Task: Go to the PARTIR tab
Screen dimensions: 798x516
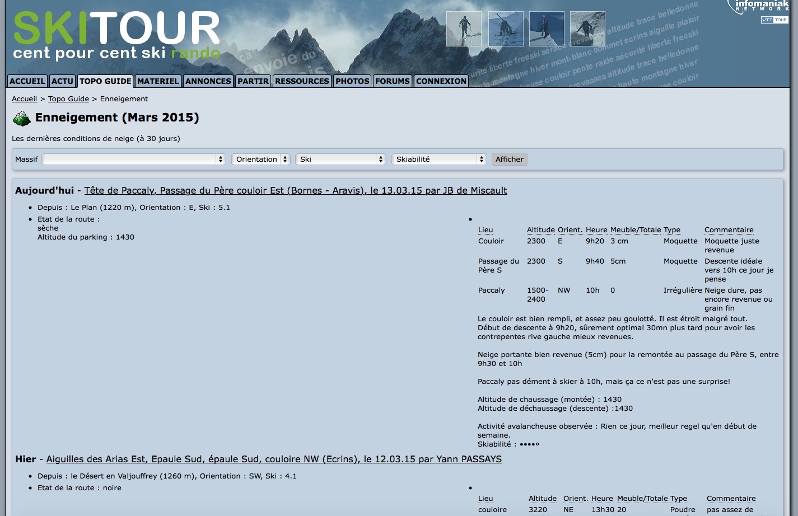Action: [x=253, y=81]
